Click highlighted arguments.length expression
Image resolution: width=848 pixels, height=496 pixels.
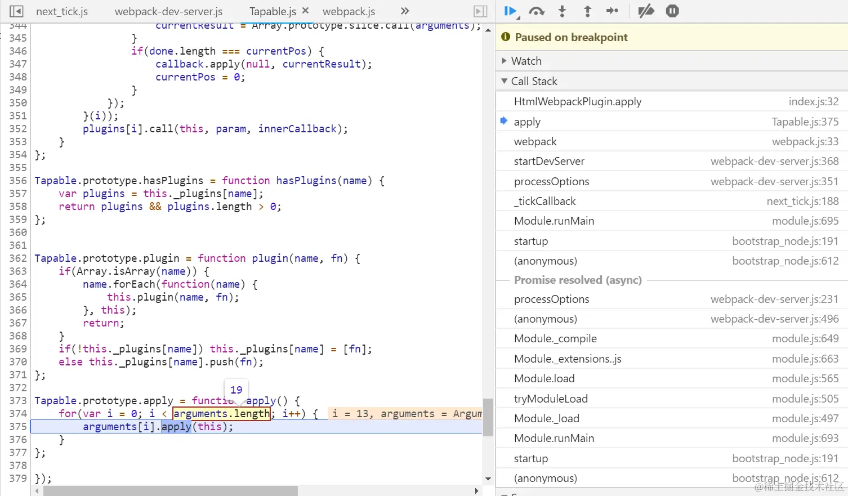(221, 414)
